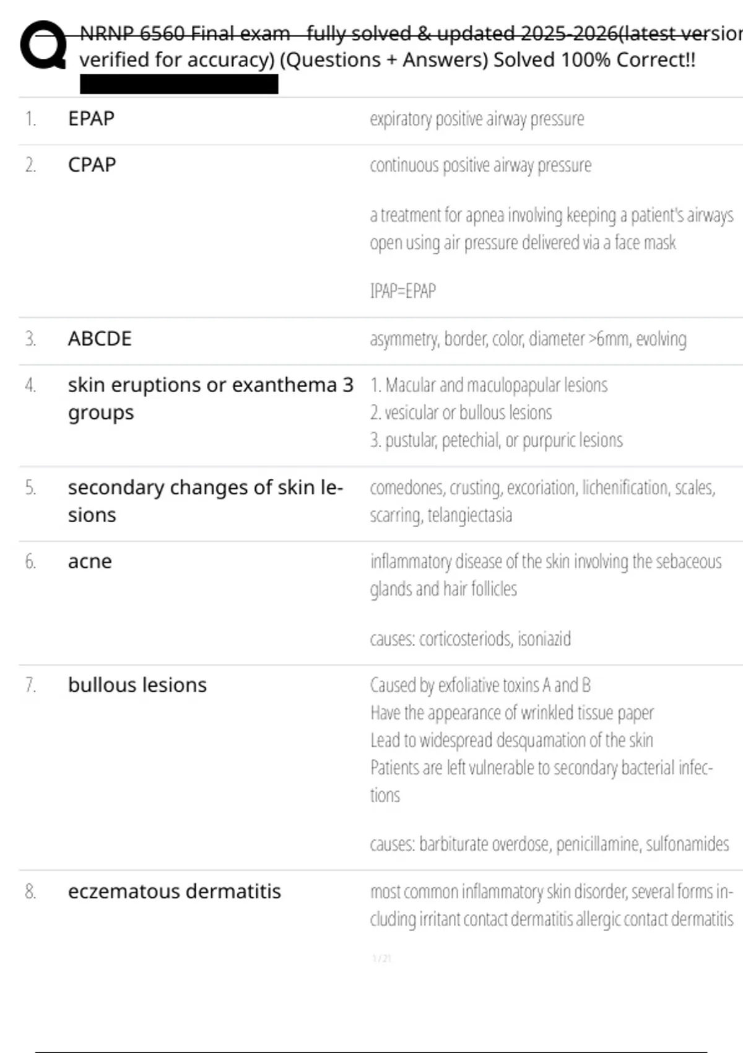Select the bullous lesions term
Screen dimensions: 743x1053
(x=137, y=685)
